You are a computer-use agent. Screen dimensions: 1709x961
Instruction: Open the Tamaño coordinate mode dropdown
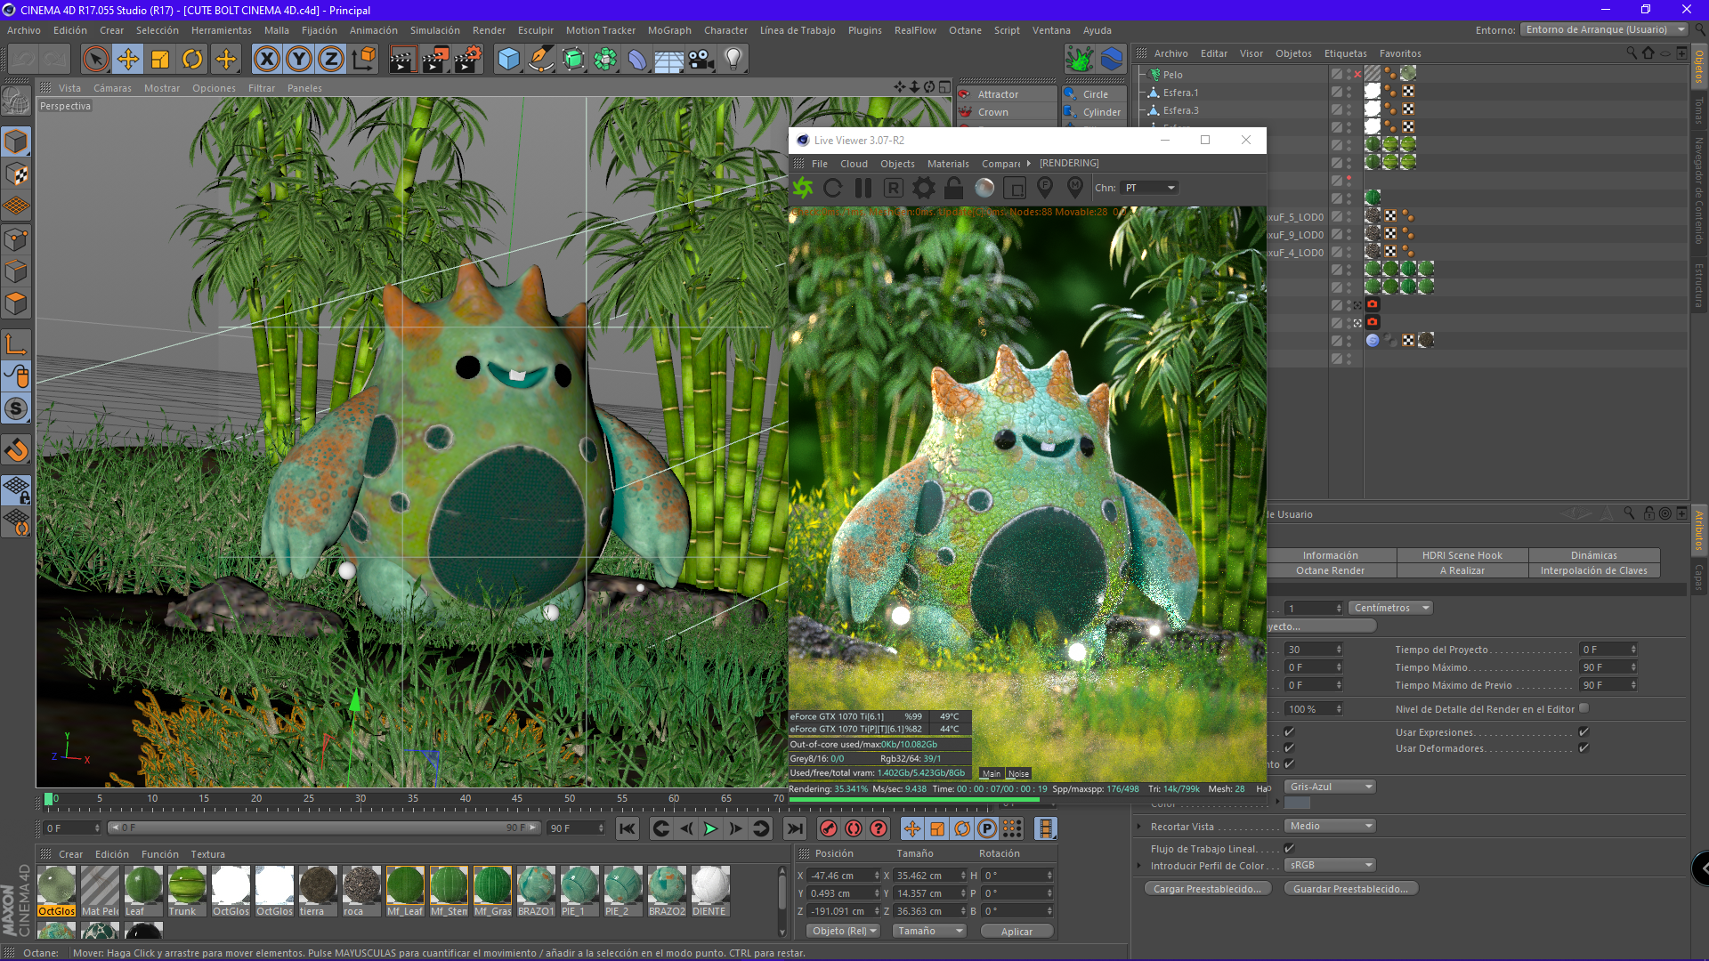929,931
